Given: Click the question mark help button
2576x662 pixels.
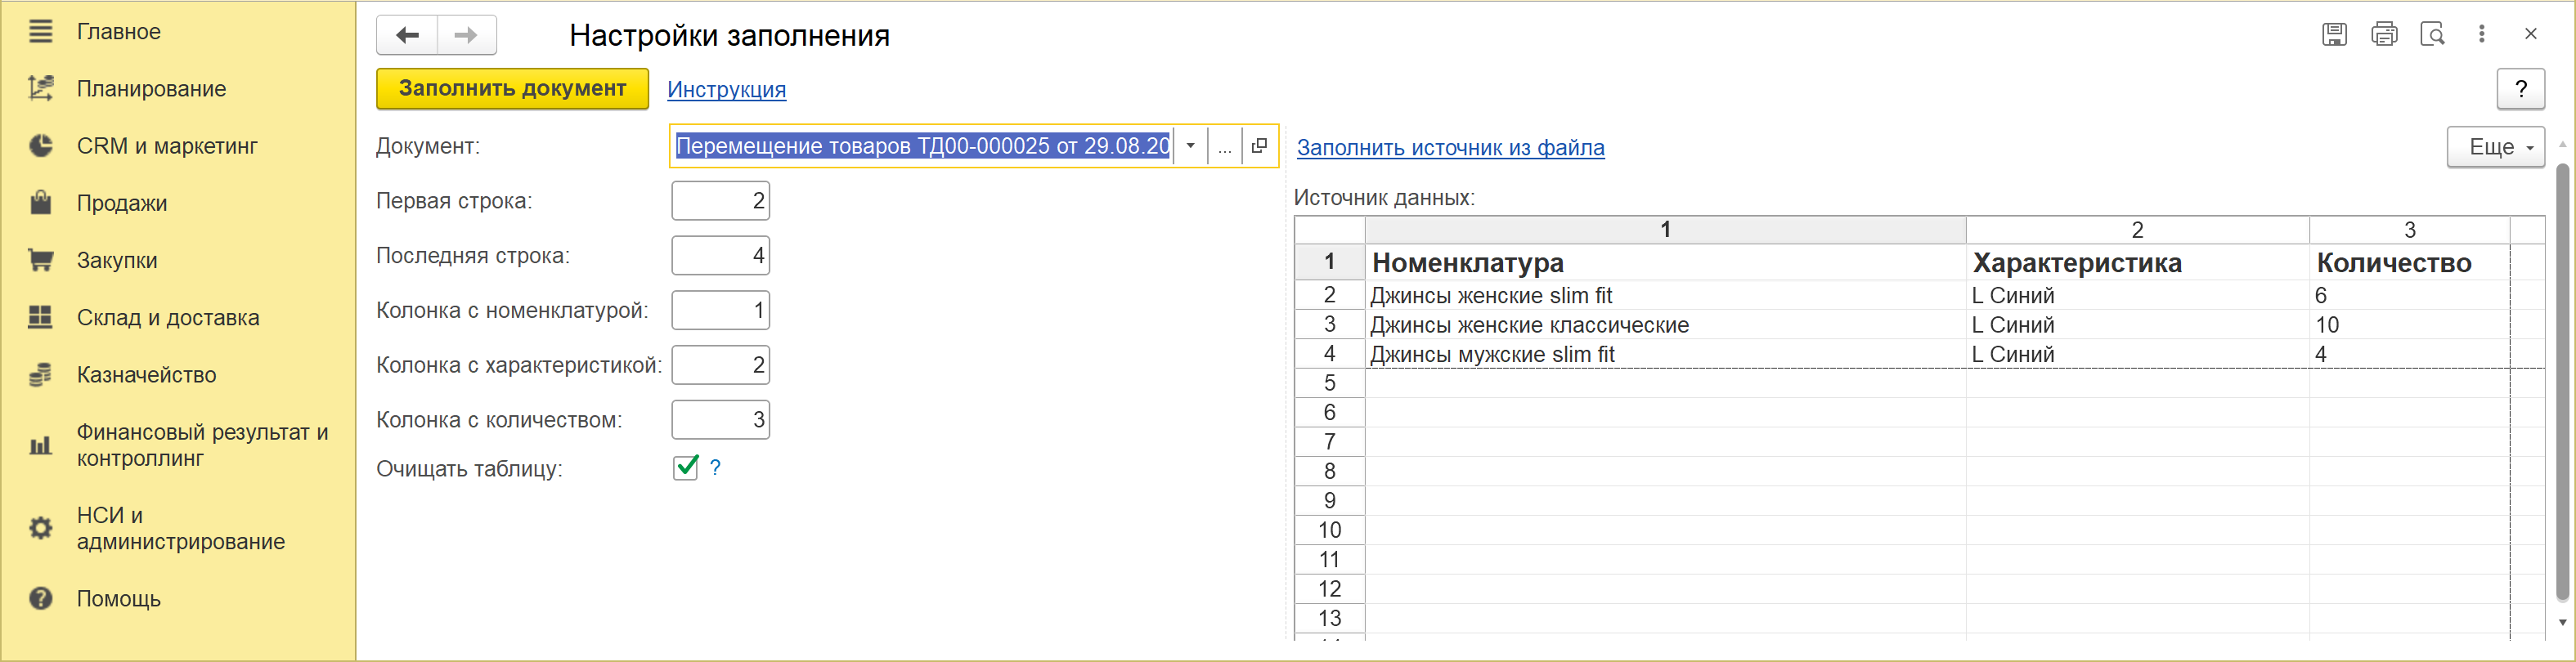Looking at the screenshot, I should (2521, 89).
